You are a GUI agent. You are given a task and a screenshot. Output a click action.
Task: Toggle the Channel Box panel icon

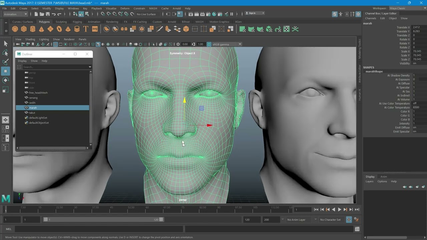pos(358,14)
